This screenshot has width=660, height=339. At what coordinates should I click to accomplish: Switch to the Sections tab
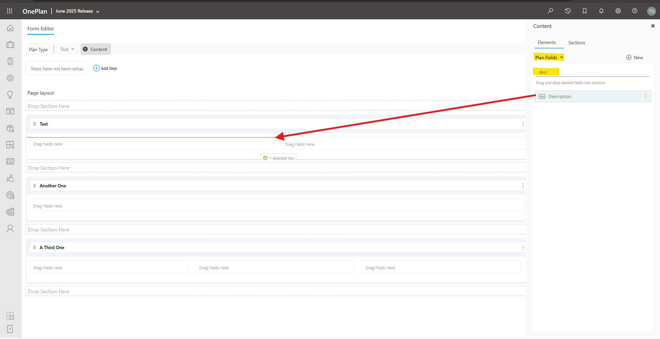(x=576, y=43)
